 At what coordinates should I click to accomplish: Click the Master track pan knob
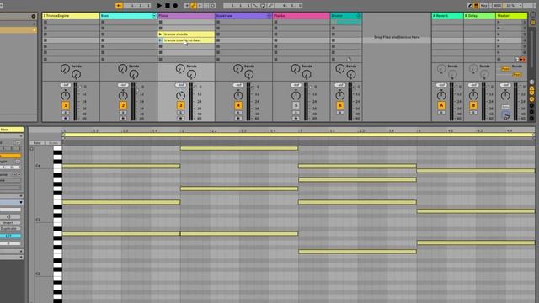point(505,95)
